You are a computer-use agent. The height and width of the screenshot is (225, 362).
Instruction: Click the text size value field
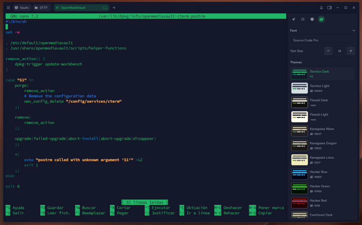(339, 51)
